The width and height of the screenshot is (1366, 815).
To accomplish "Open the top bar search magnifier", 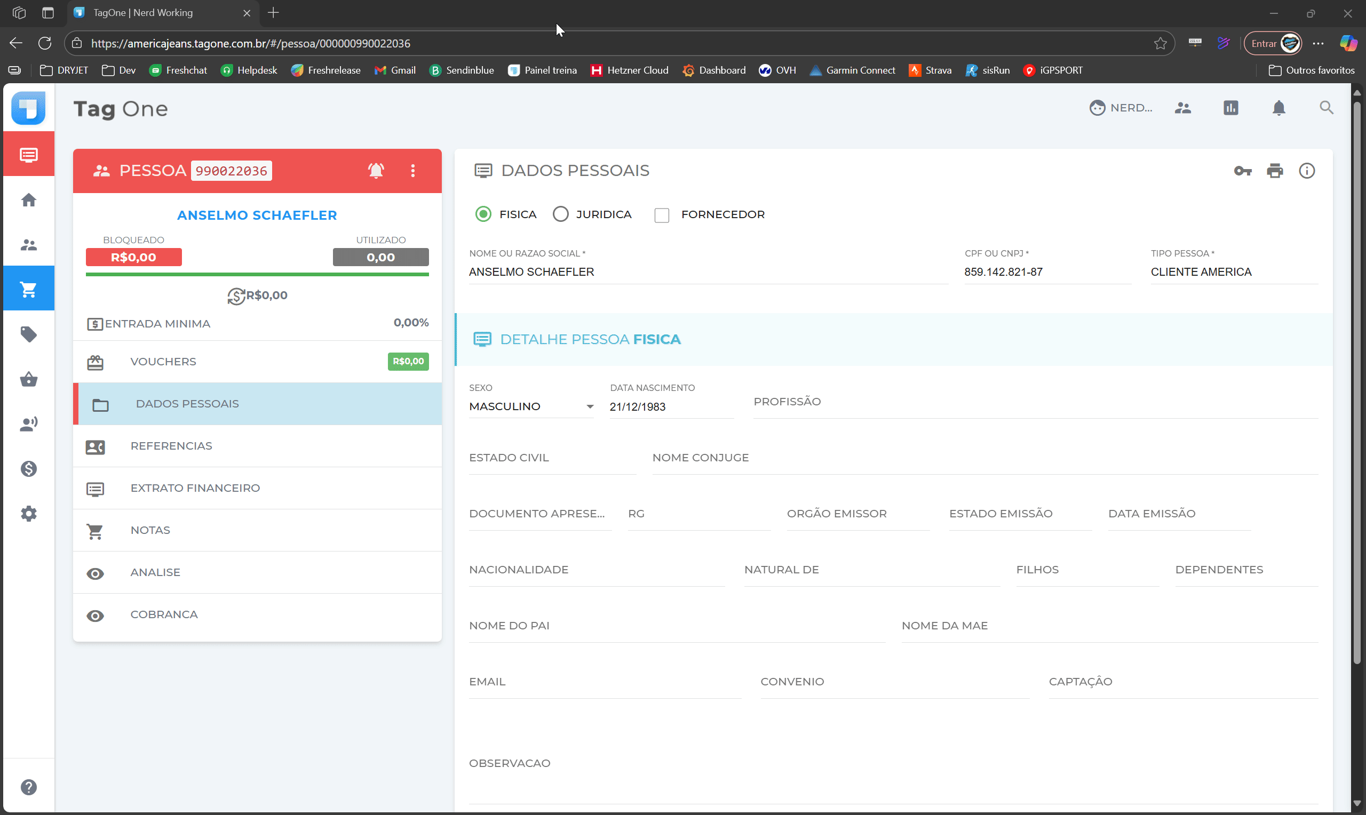I will pyautogui.click(x=1326, y=108).
